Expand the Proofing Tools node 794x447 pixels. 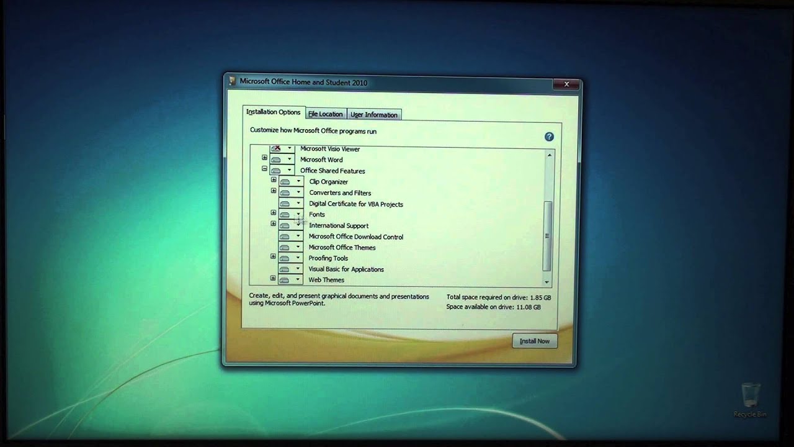pos(274,256)
